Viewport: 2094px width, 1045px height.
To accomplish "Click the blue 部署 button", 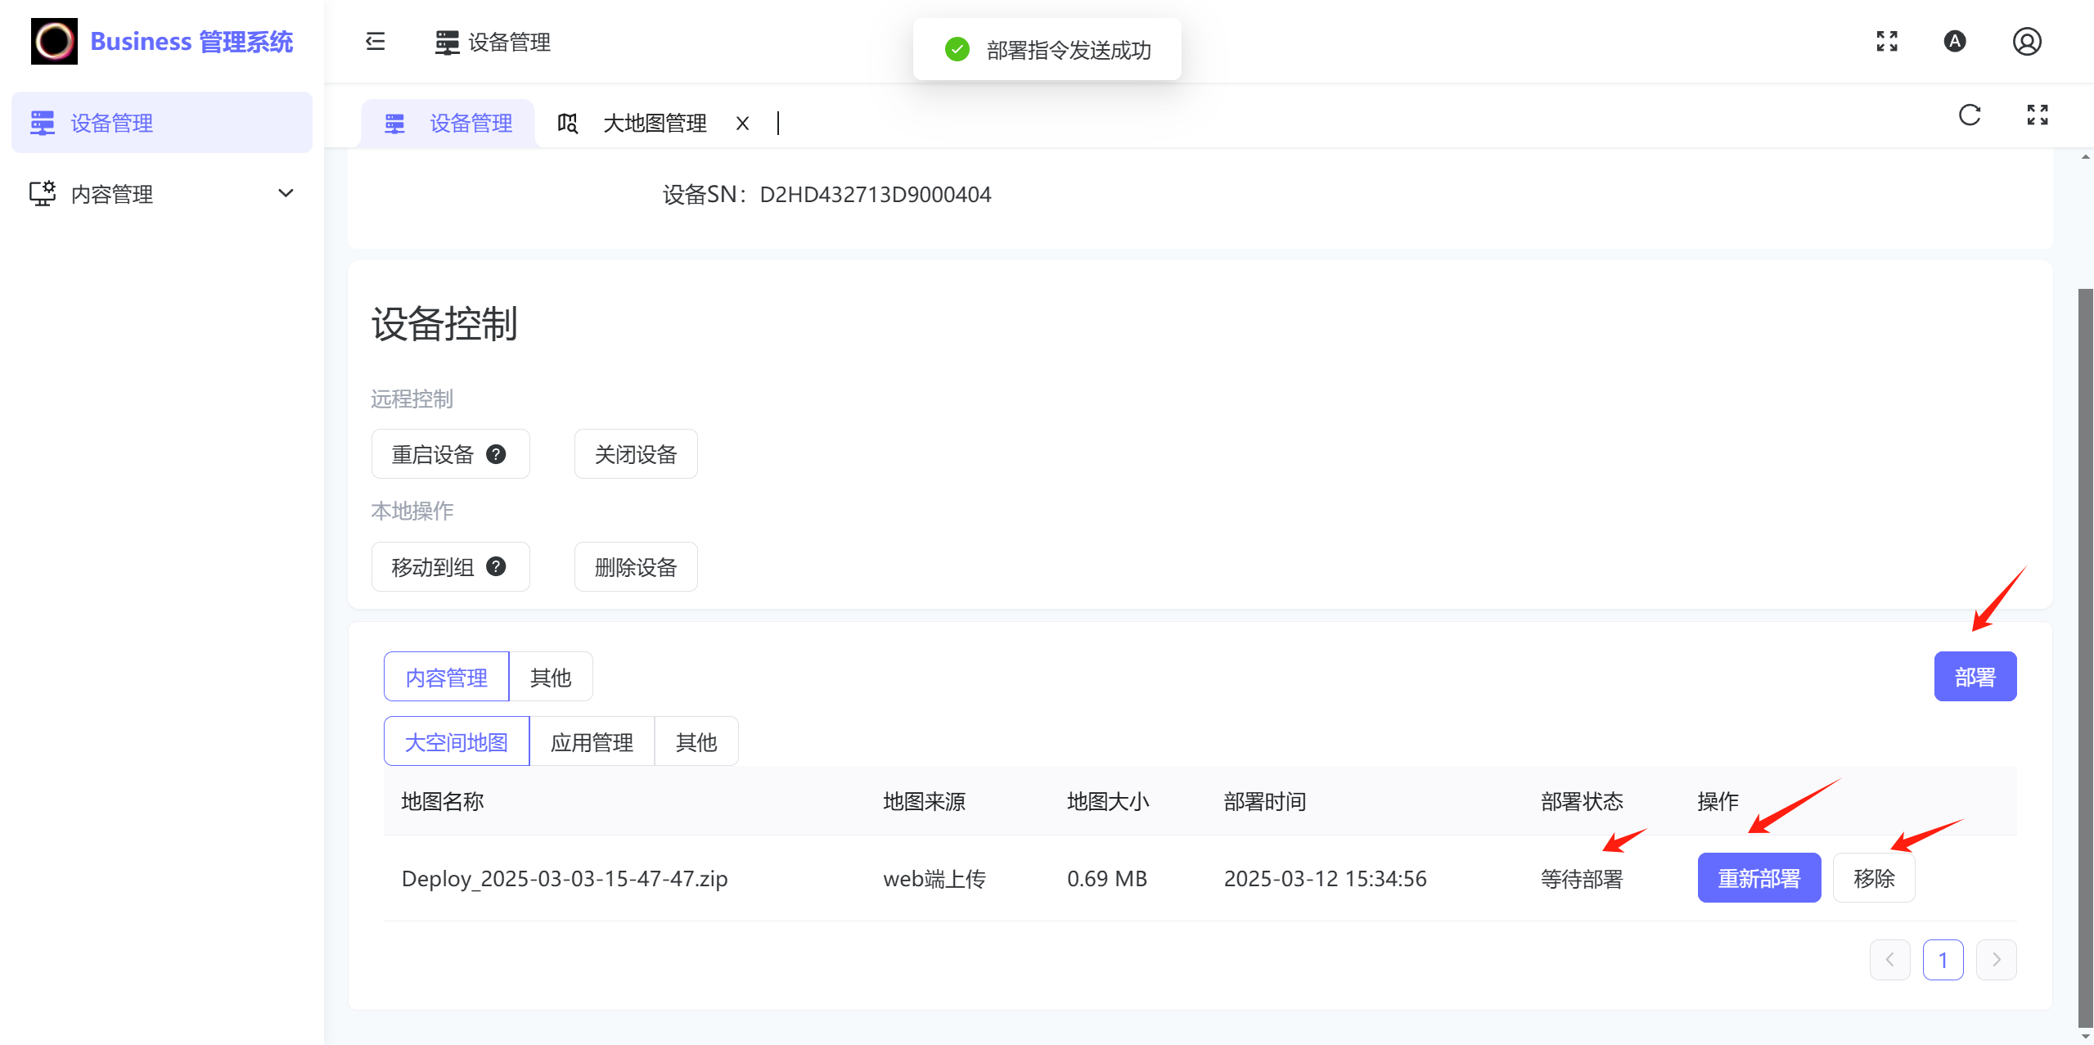I will point(1975,677).
